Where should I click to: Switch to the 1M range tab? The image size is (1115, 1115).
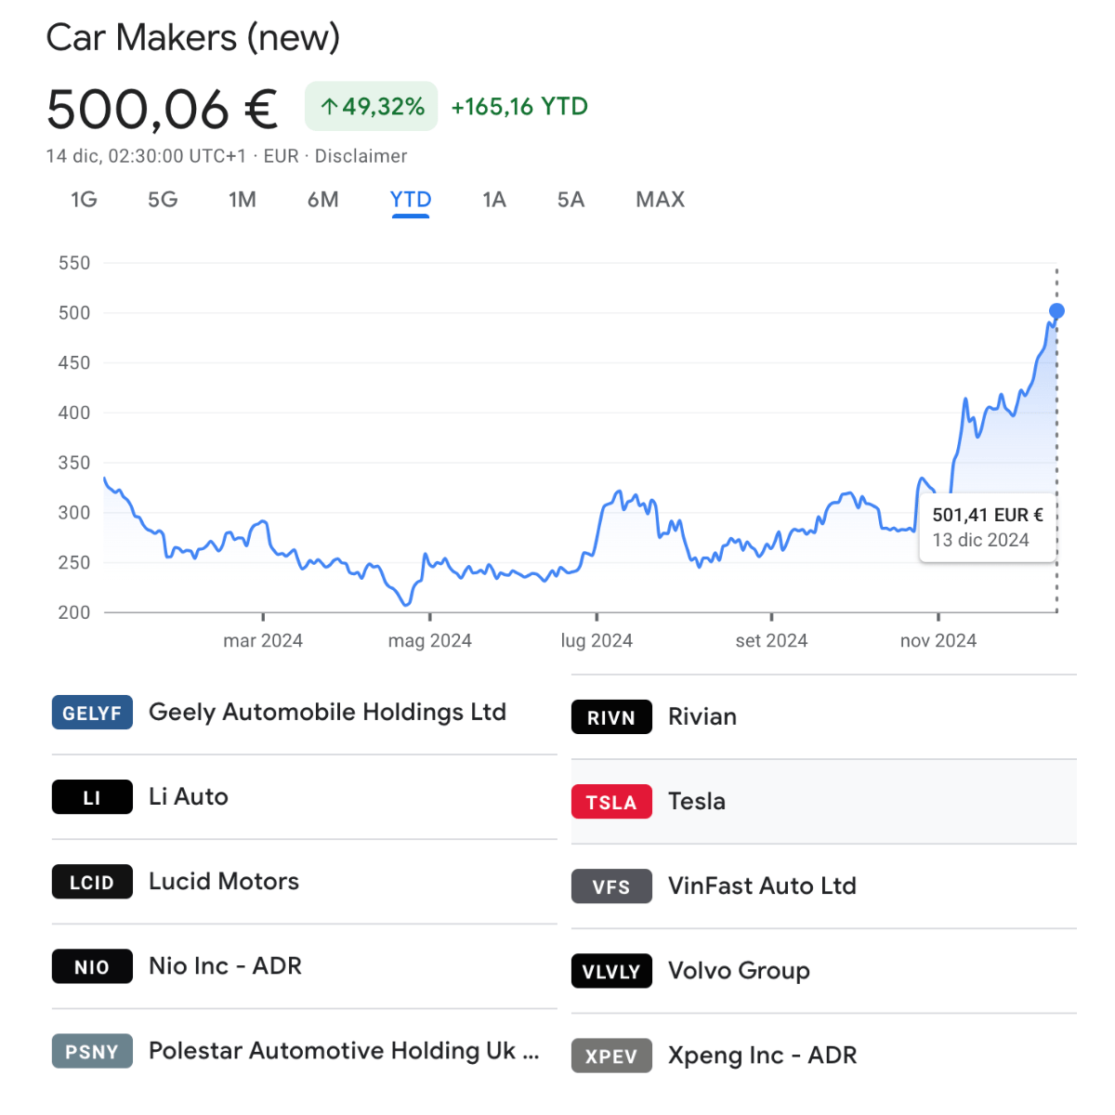point(243,200)
